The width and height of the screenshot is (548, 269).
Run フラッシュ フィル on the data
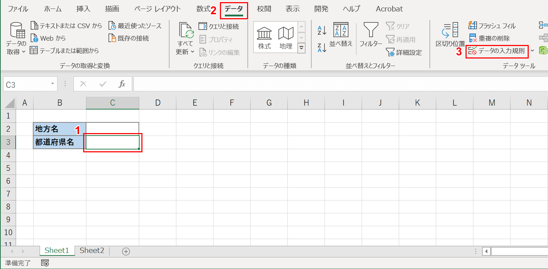point(493,25)
